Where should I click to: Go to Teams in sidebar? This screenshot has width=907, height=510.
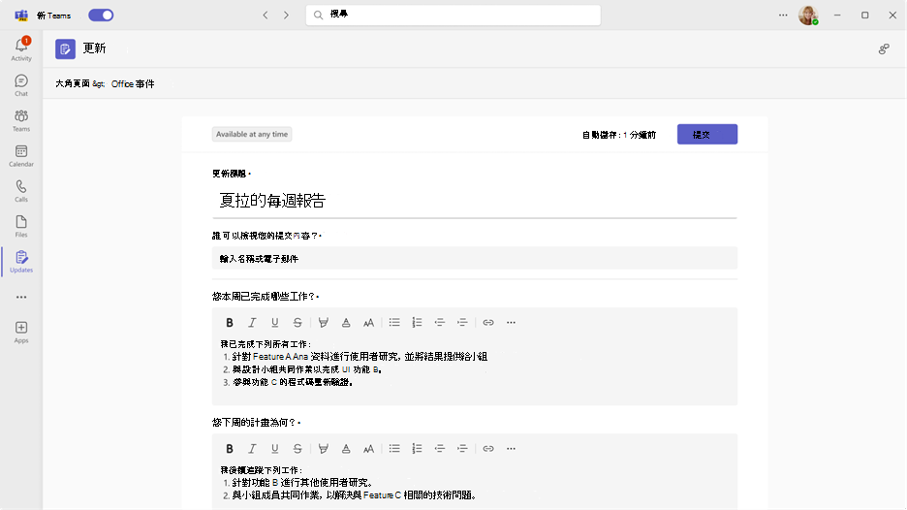point(21,120)
